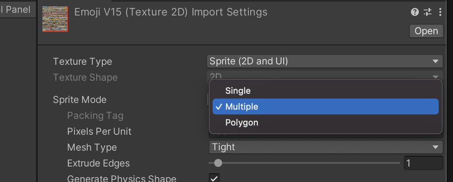Image resolution: width=453 pixels, height=182 pixels.
Task: Click the Extrude Edges value field
Action: [x=423, y=163]
